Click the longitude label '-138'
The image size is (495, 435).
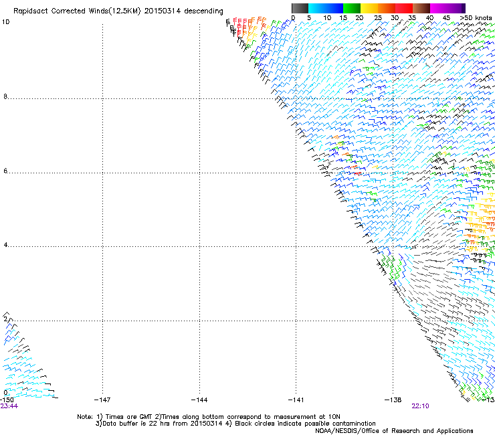393,400
